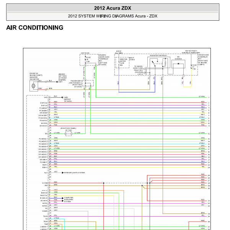
Task: Click the '(BEHIND LEFT SIDE OF FRONT BUMPER)' note
Action: point(62,77)
